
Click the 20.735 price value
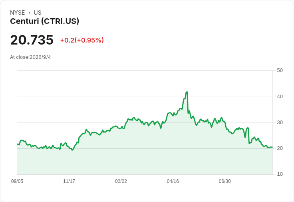[x=32, y=40]
